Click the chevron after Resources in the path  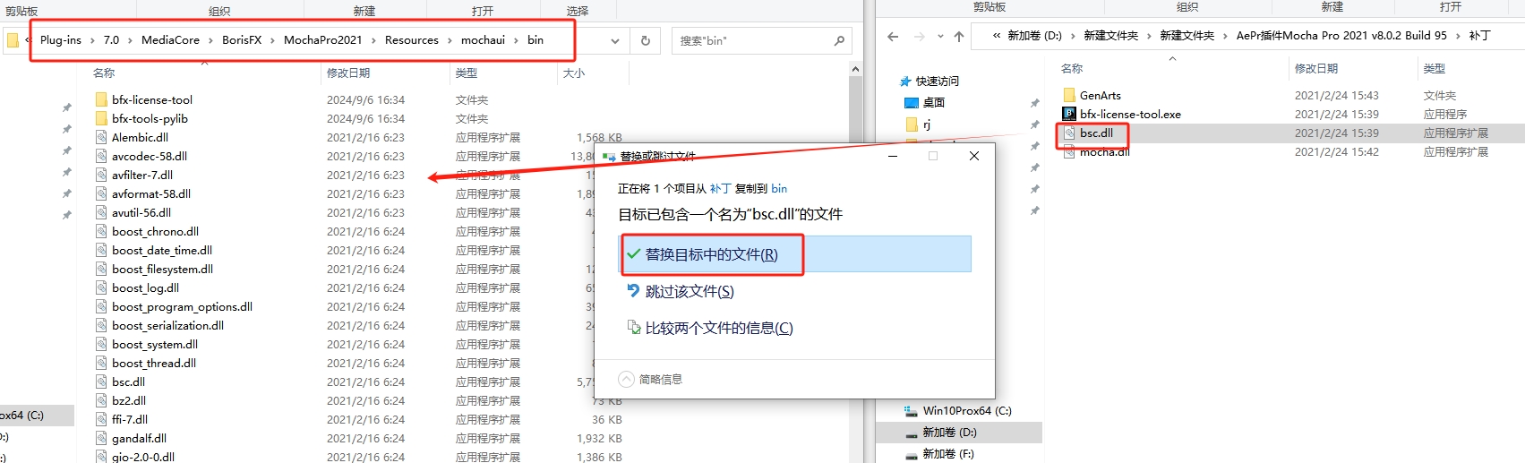coord(450,40)
